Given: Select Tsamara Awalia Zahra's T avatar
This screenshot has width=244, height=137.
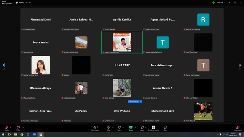Looking at the screenshot, I should (163, 42).
